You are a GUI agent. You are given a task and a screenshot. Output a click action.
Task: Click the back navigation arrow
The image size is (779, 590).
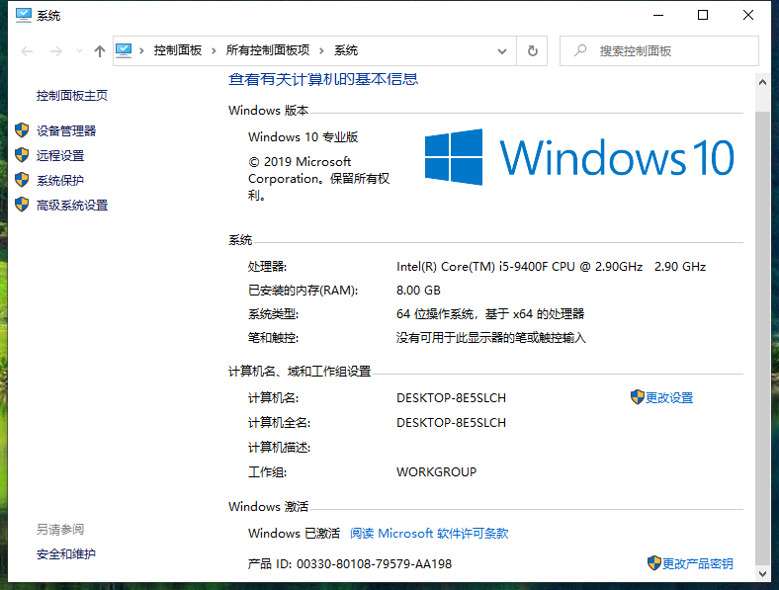(x=27, y=51)
